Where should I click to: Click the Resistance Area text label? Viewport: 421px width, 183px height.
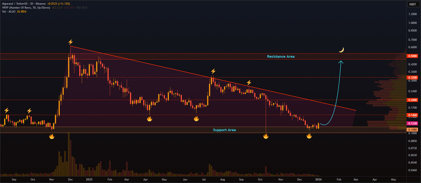281,56
